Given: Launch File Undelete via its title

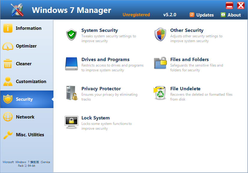Looking at the screenshot, I should click(x=185, y=89).
